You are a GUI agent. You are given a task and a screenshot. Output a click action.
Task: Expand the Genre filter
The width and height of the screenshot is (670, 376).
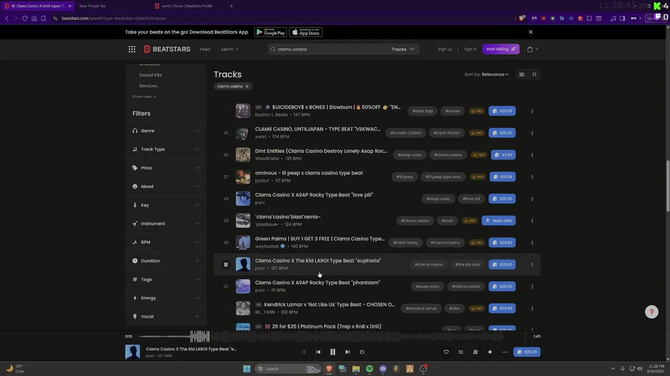click(165, 131)
